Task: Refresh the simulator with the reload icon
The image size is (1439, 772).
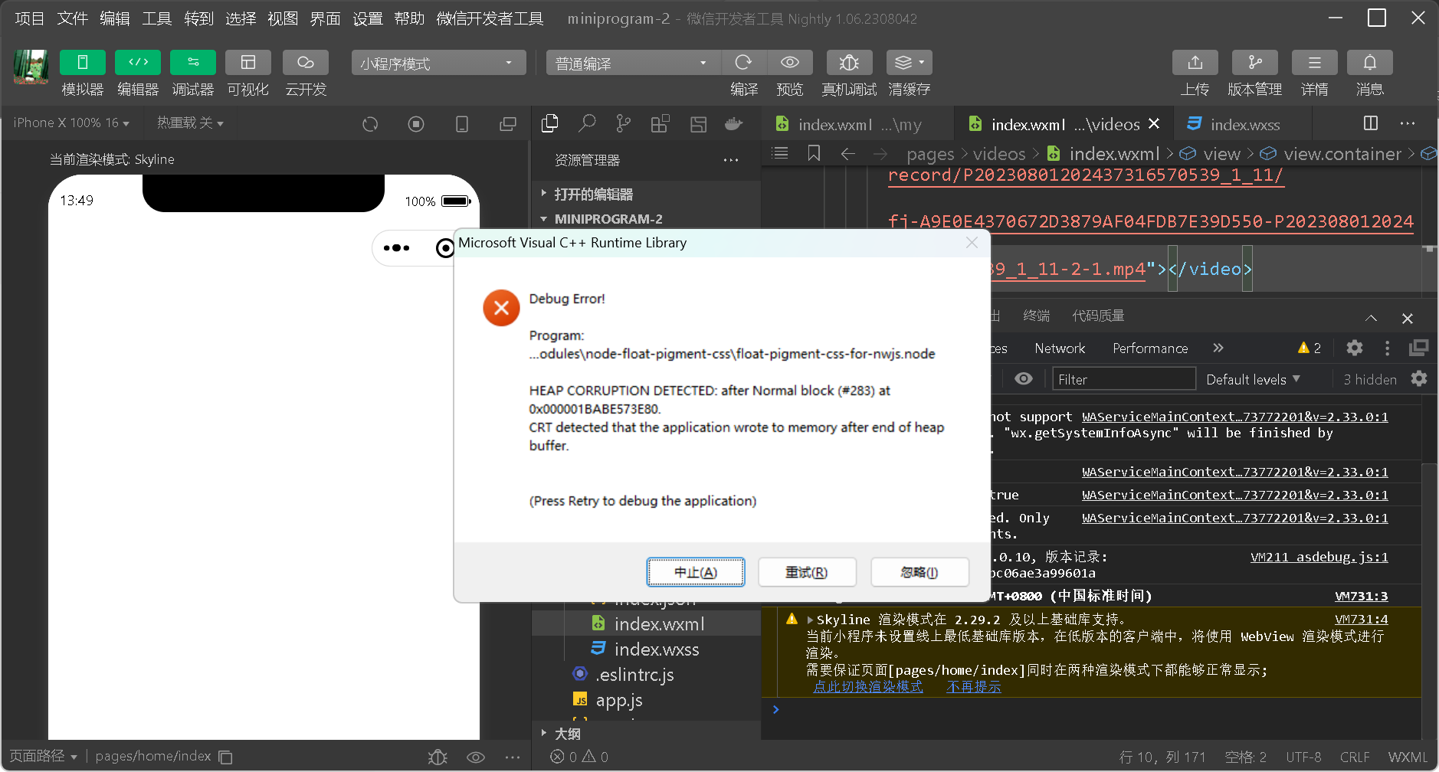Action: click(x=370, y=124)
